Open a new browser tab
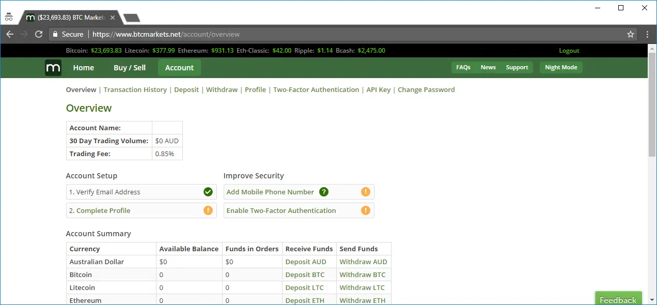 pos(132,18)
